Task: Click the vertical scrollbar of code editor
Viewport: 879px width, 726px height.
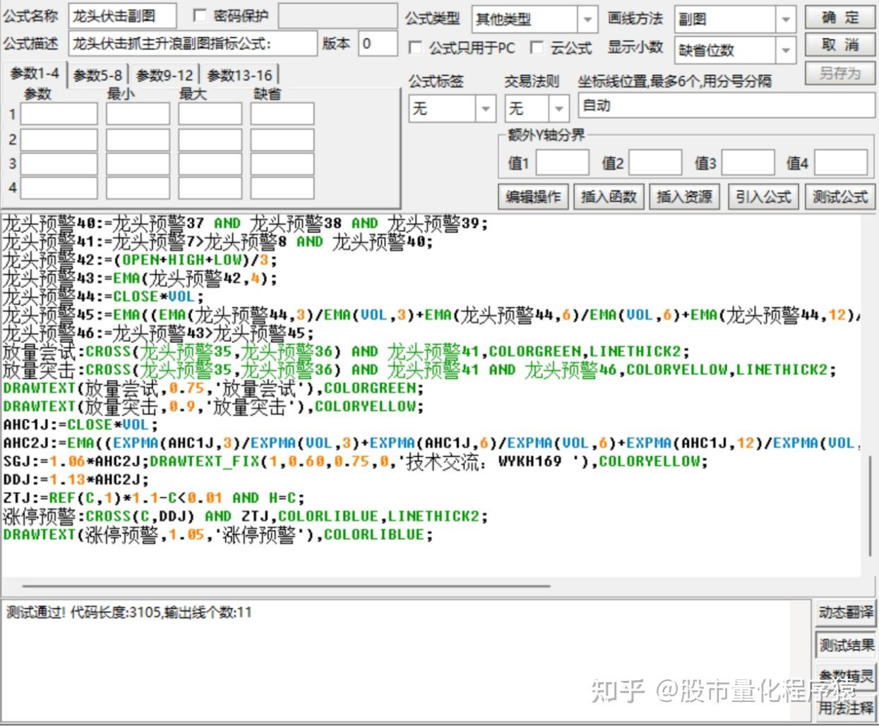Action: point(869,507)
